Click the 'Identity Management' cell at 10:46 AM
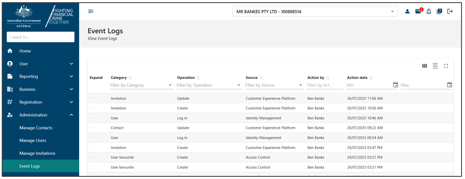 [x=264, y=118]
